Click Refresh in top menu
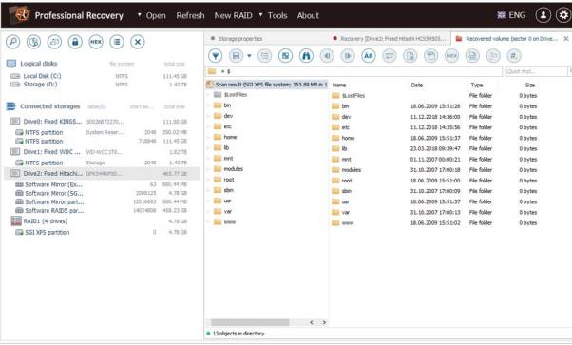This screenshot has width=572, height=345. click(190, 16)
